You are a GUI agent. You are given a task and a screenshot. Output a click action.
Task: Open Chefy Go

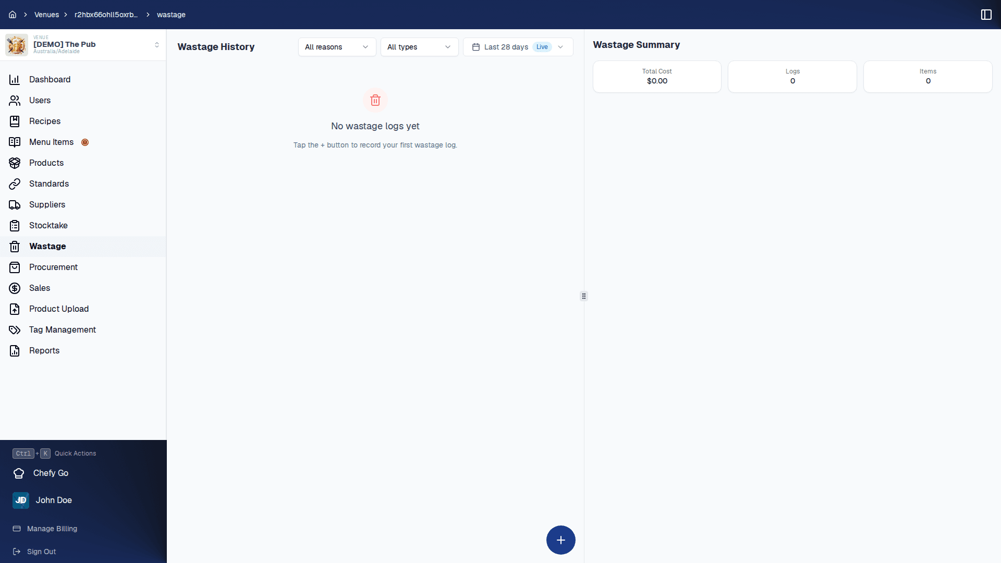[x=51, y=473]
